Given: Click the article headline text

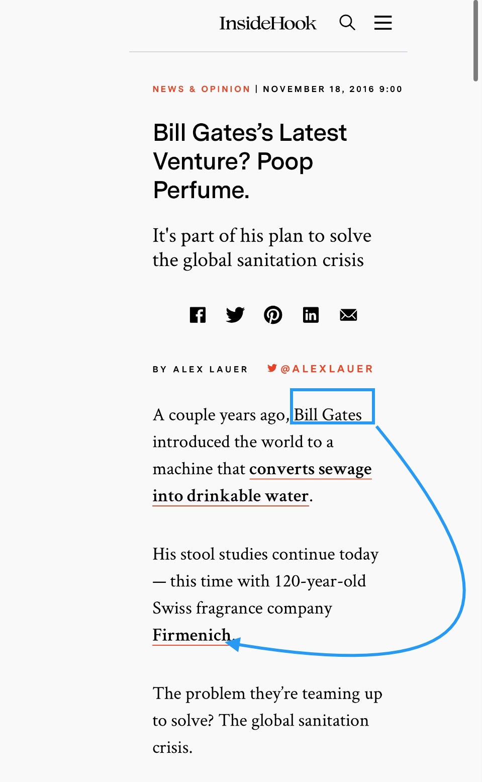Looking at the screenshot, I should [x=250, y=161].
